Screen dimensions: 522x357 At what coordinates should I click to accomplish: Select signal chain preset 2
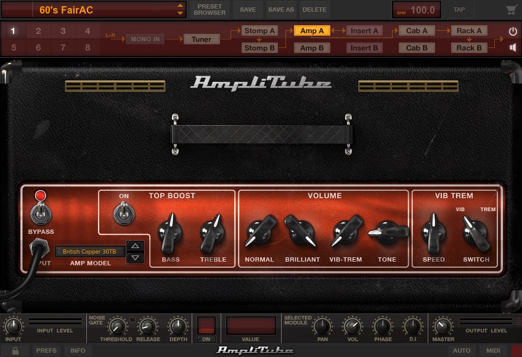click(x=38, y=31)
